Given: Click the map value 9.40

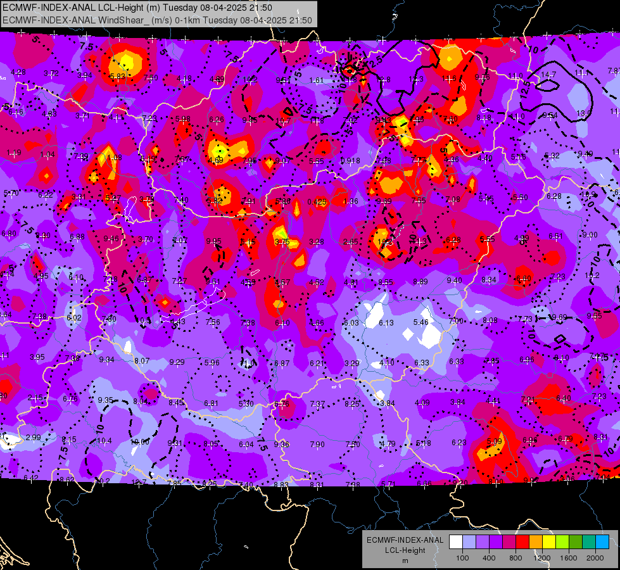Looking at the screenshot, I should point(454,280).
